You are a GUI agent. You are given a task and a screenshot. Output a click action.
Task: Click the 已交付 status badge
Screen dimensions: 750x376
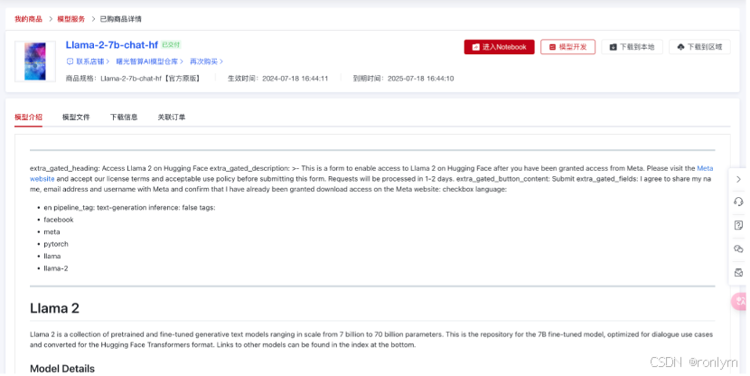(171, 45)
